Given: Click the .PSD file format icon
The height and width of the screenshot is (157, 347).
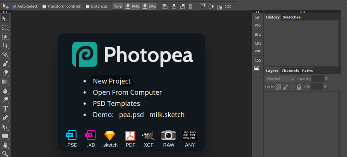Looking at the screenshot, I should (x=71, y=135).
